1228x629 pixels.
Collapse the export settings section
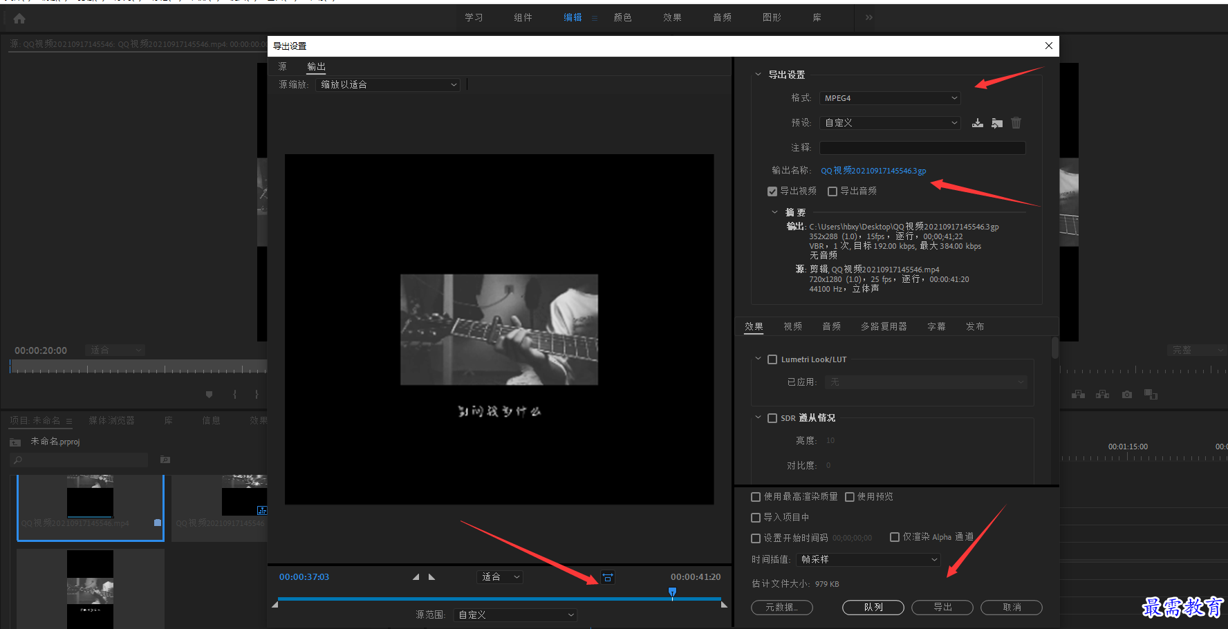point(758,75)
